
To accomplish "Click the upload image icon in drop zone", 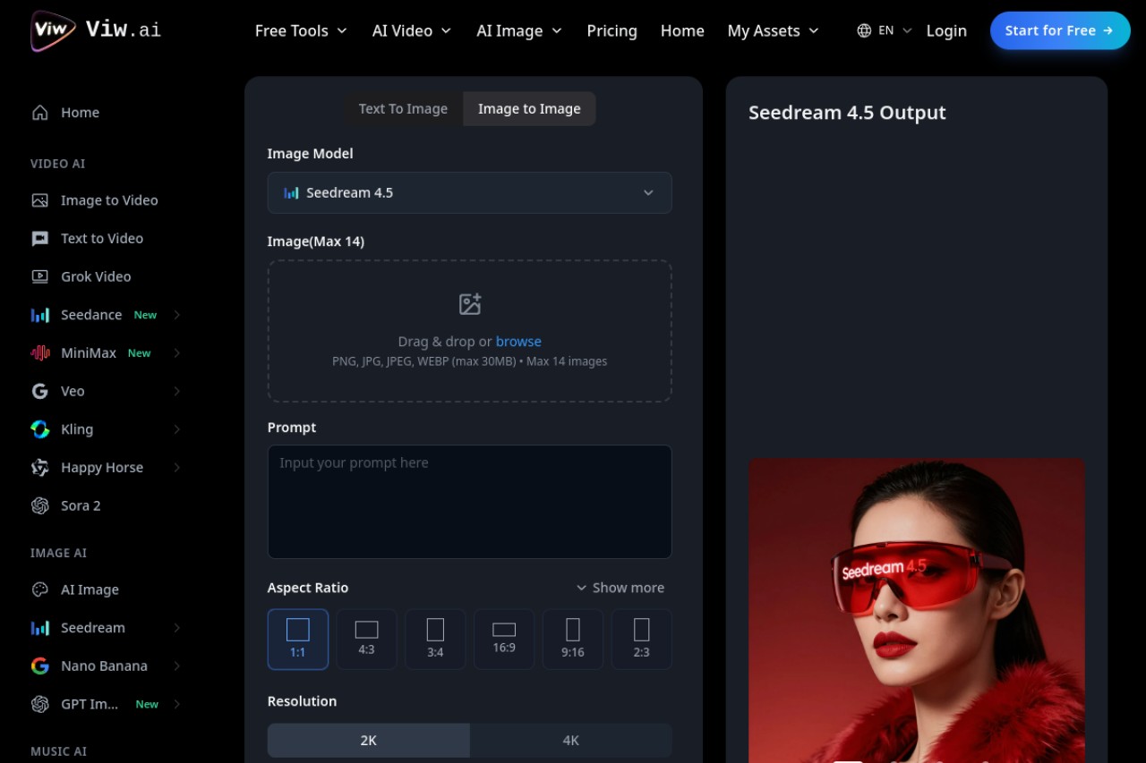I will click(x=470, y=304).
